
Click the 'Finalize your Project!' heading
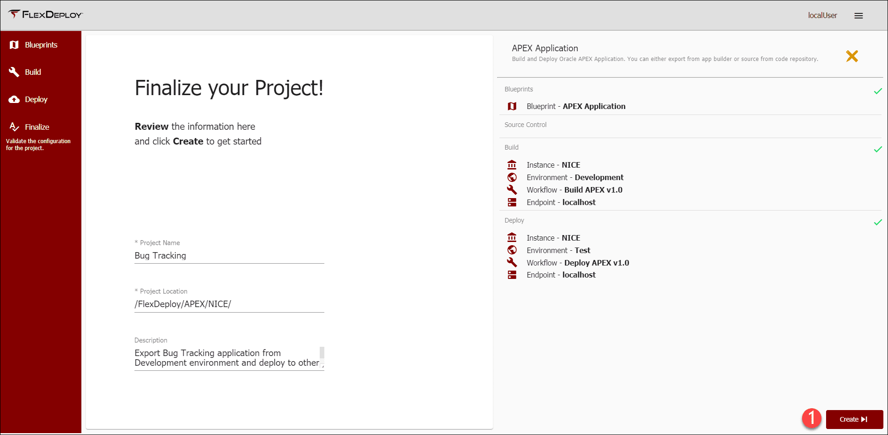(229, 88)
